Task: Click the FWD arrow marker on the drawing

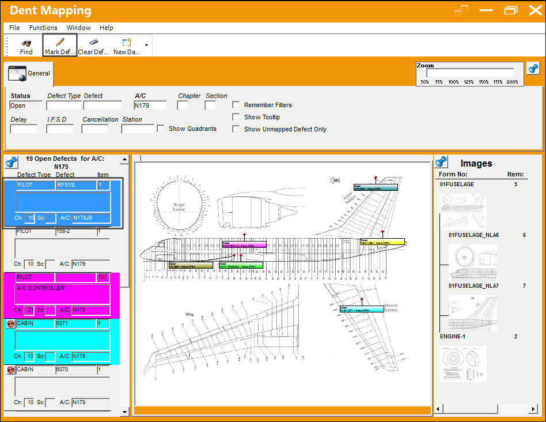Action: [335, 180]
